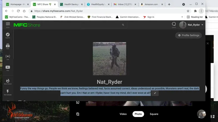Click the address bar URL
This screenshot has width=218, height=122.
[58, 11]
